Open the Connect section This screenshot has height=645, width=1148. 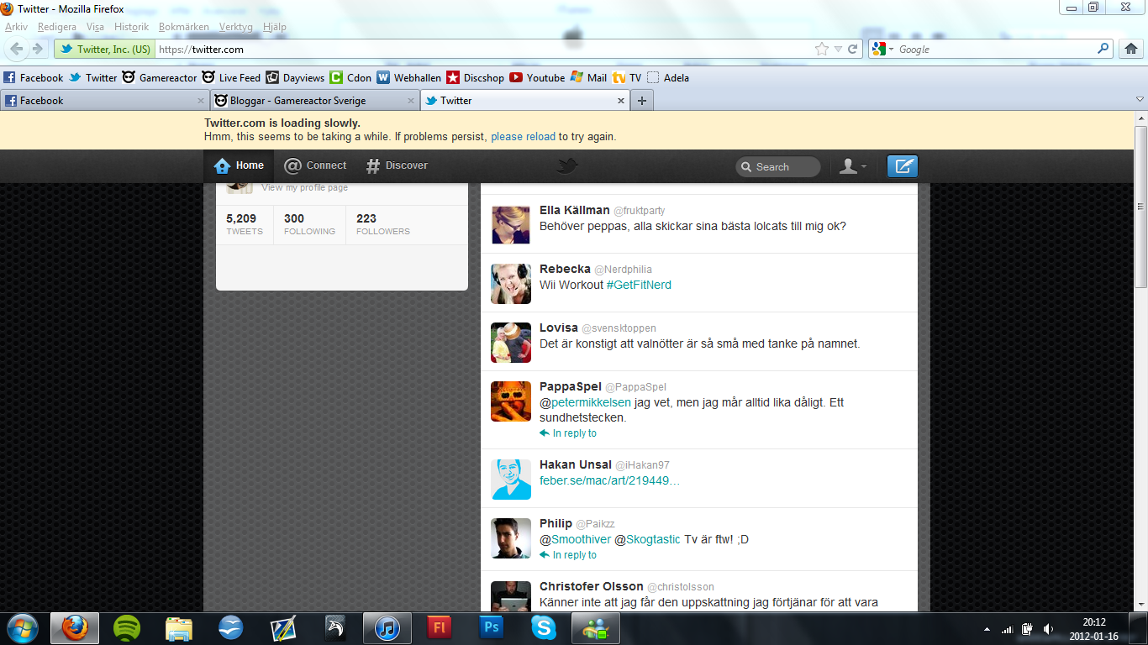[315, 165]
